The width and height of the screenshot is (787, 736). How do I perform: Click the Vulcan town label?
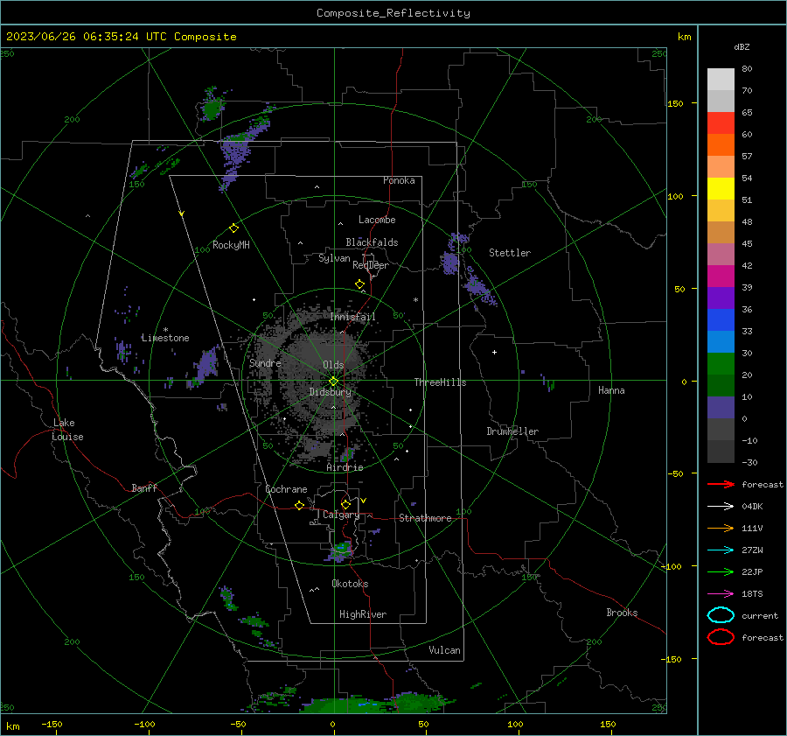click(x=445, y=650)
